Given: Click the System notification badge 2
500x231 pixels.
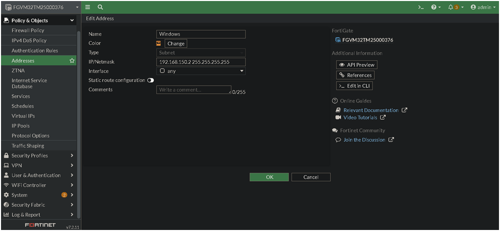Looking at the screenshot, I should (64, 195).
